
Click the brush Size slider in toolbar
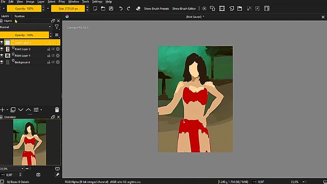coord(68,9)
